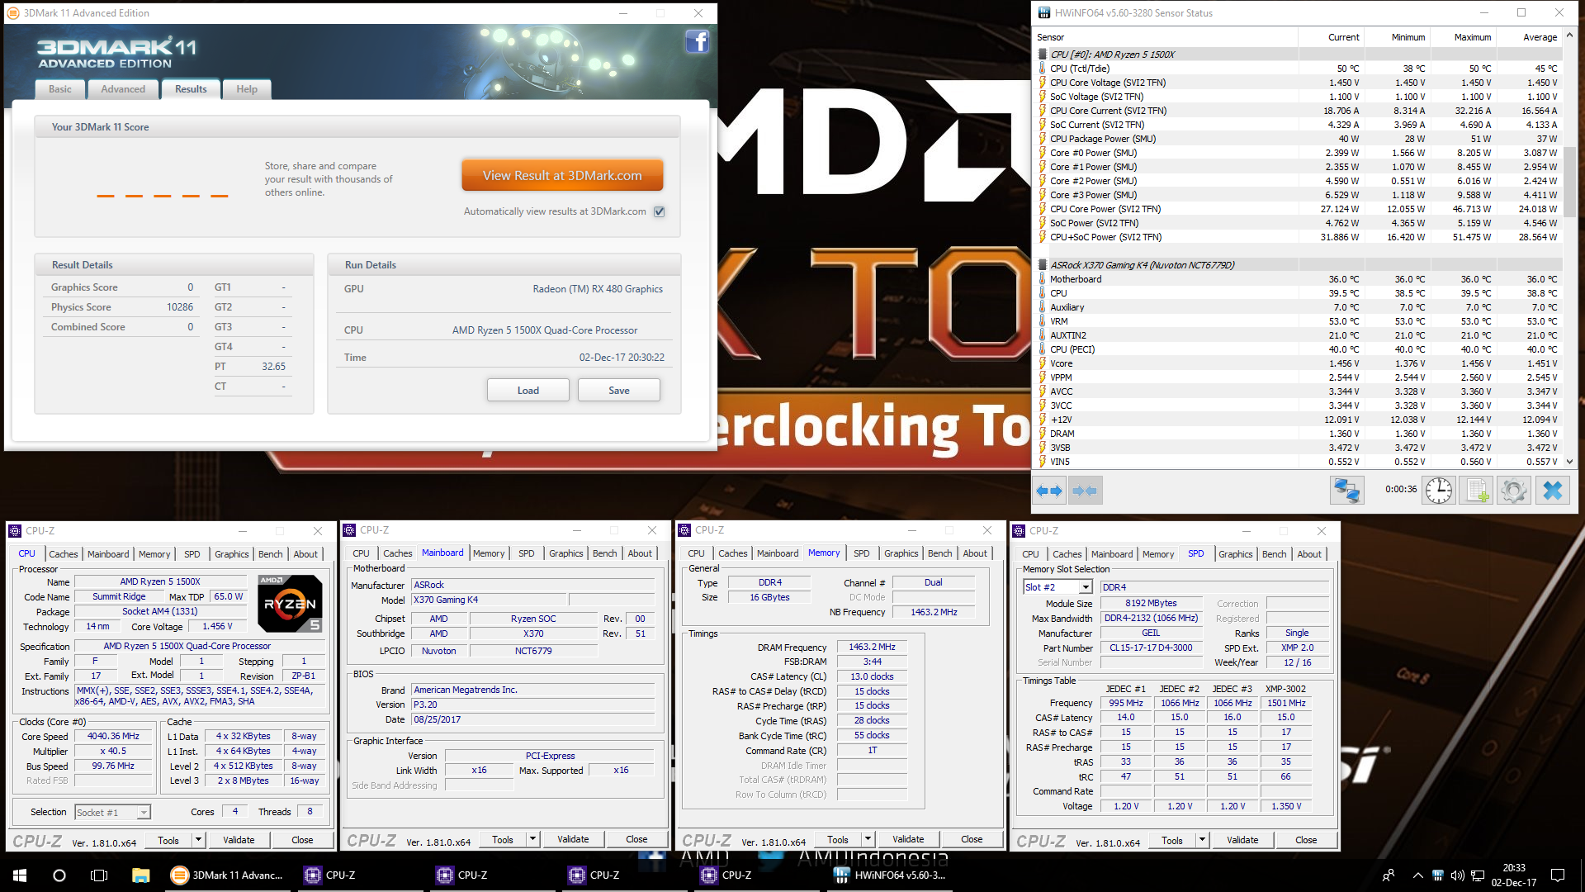The image size is (1585, 892).
Task: Open Caches tab in CPU-Z CPU window
Action: coord(64,554)
